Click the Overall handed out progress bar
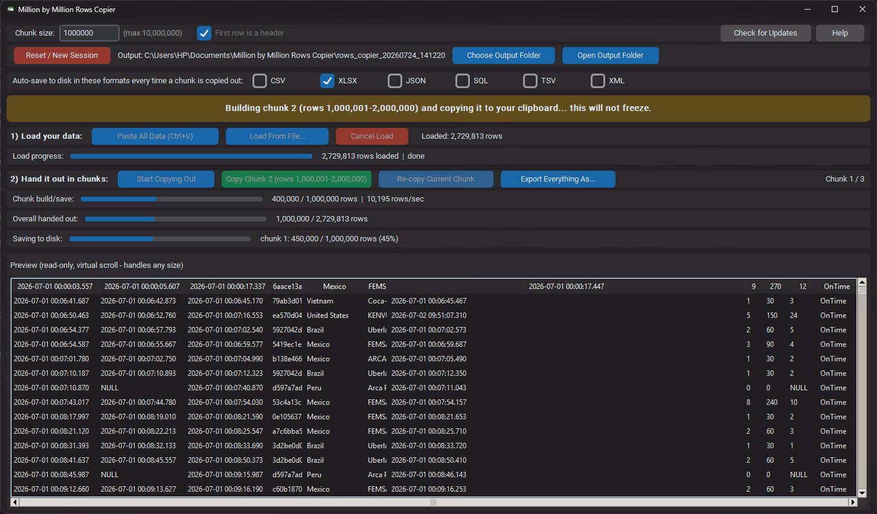The image size is (877, 514). click(176, 219)
